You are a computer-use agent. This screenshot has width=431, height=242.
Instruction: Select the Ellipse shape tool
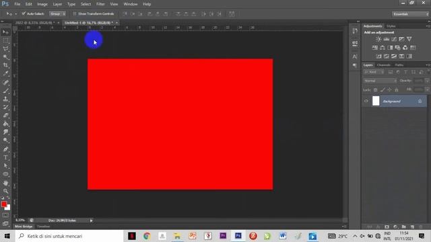(x=5, y=174)
